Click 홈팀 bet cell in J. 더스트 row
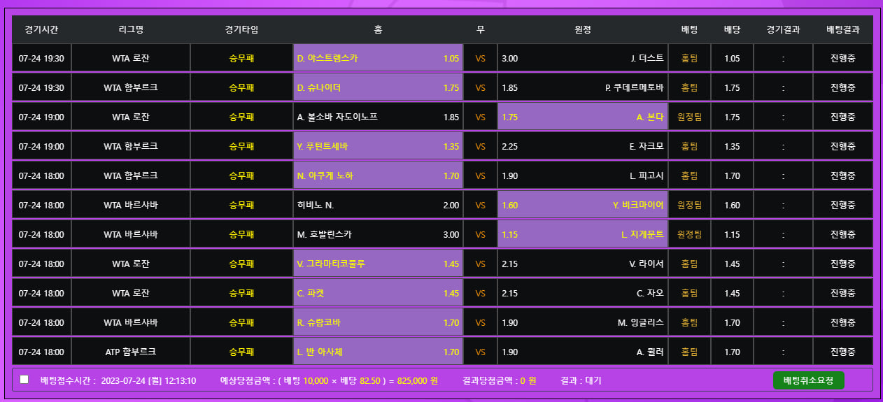This screenshot has width=883, height=402. [x=689, y=59]
